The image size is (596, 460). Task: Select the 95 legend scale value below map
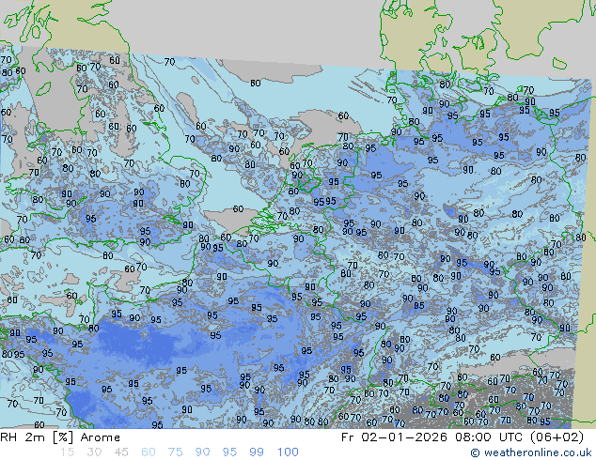coord(229,452)
